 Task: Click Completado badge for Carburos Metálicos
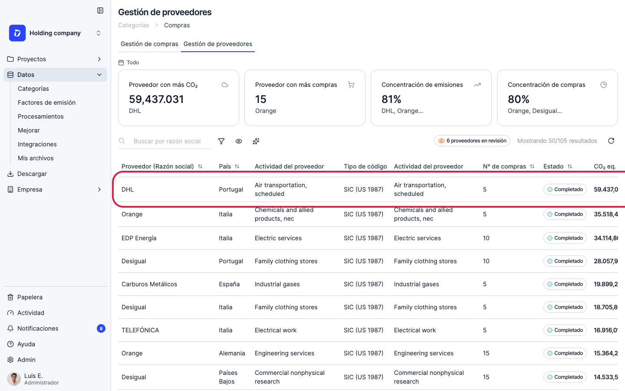(565, 284)
